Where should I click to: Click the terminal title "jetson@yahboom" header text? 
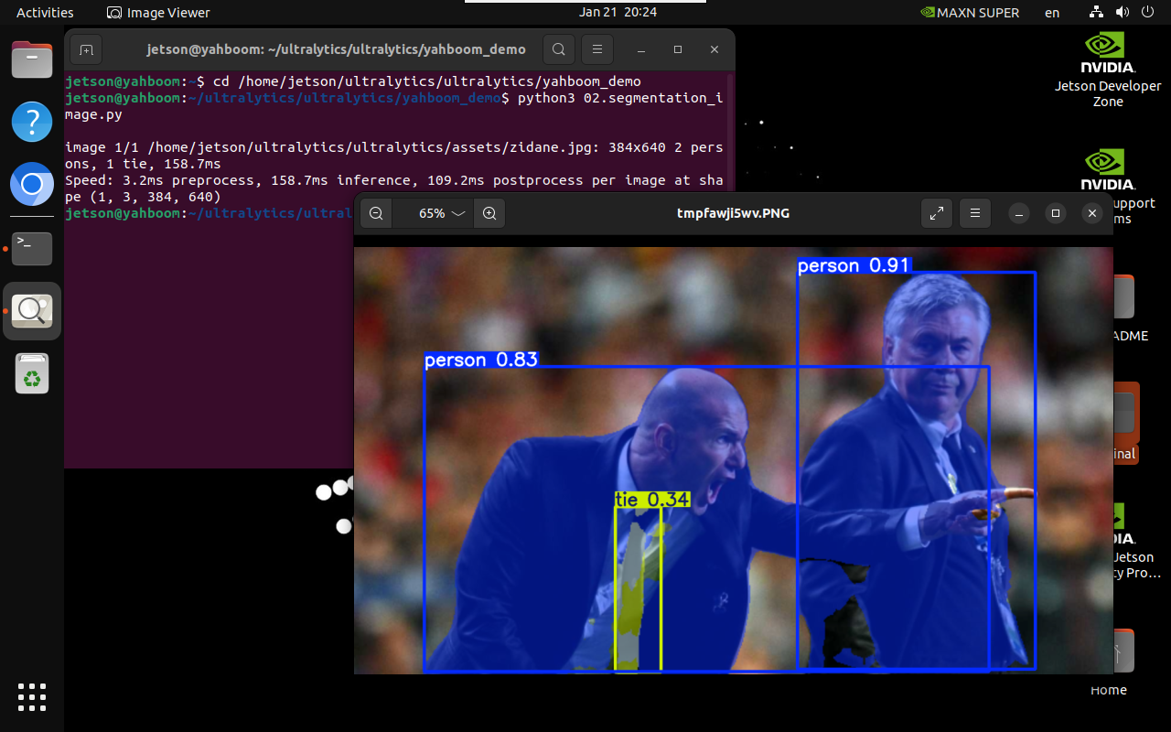click(337, 49)
